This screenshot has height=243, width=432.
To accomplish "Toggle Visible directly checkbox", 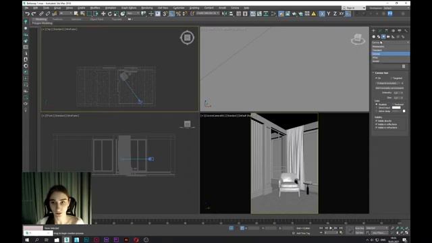I will point(376,121).
